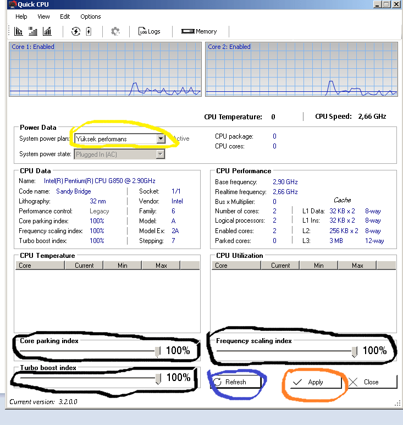Open the Options menu
The width and height of the screenshot is (403, 425).
91,16
